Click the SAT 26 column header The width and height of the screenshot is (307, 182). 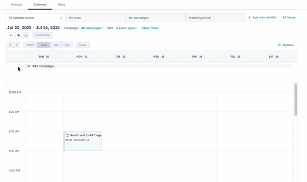274,57
